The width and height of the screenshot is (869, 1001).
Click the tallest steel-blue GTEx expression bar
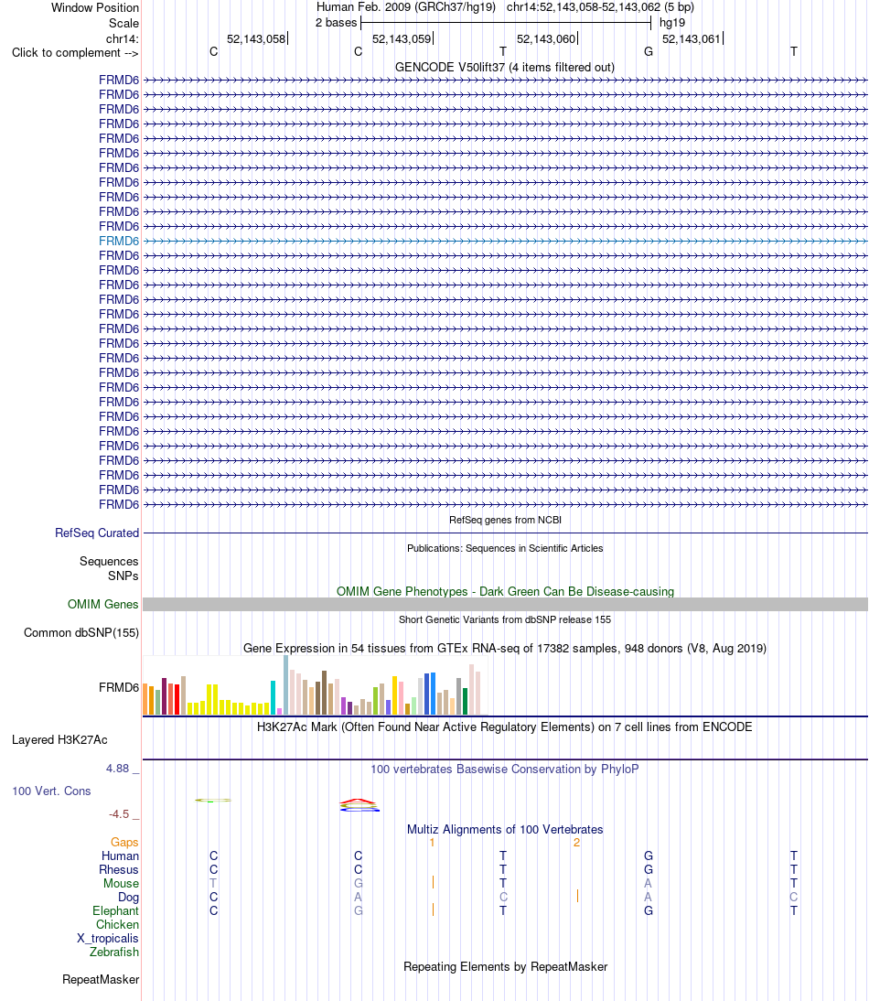click(285, 685)
